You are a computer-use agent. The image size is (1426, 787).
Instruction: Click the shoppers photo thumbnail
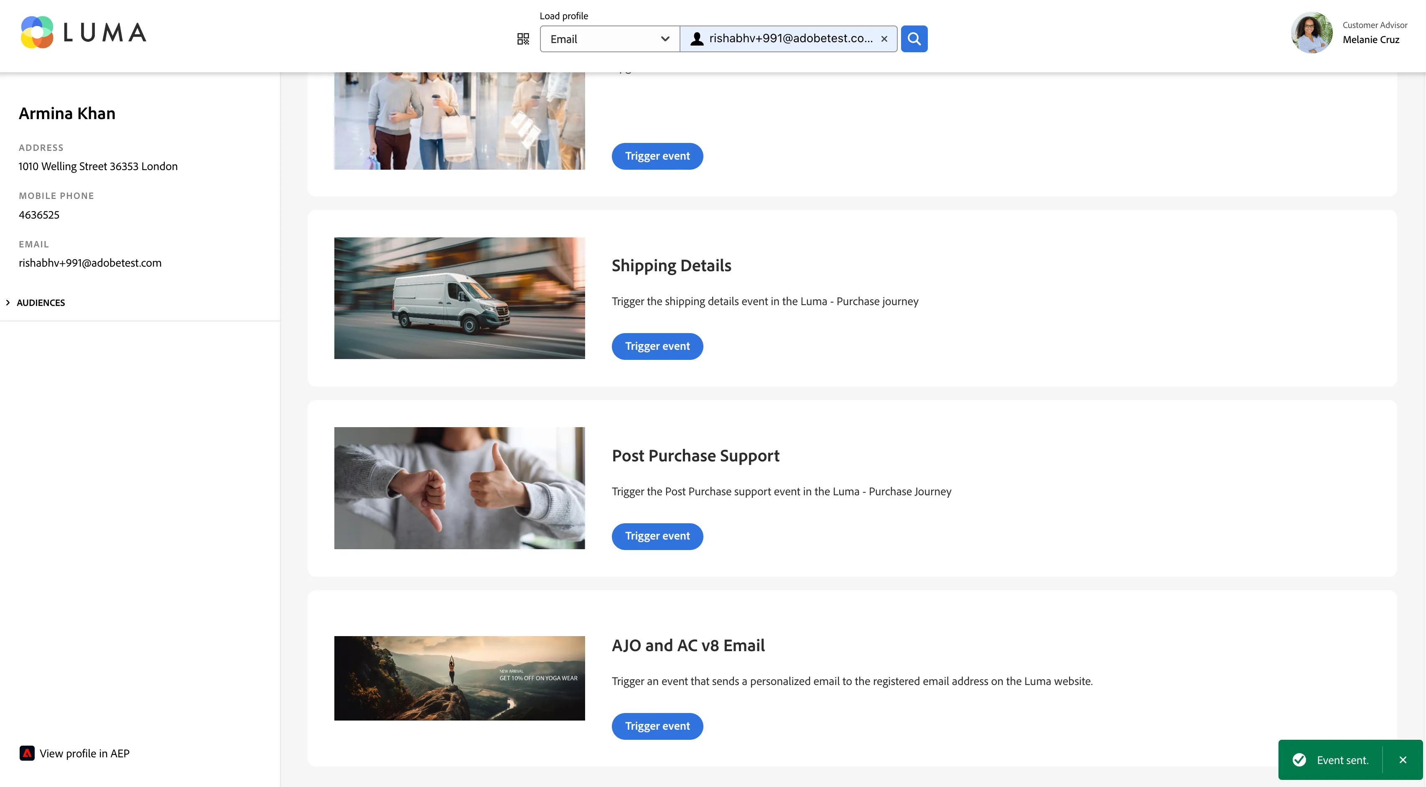459,121
